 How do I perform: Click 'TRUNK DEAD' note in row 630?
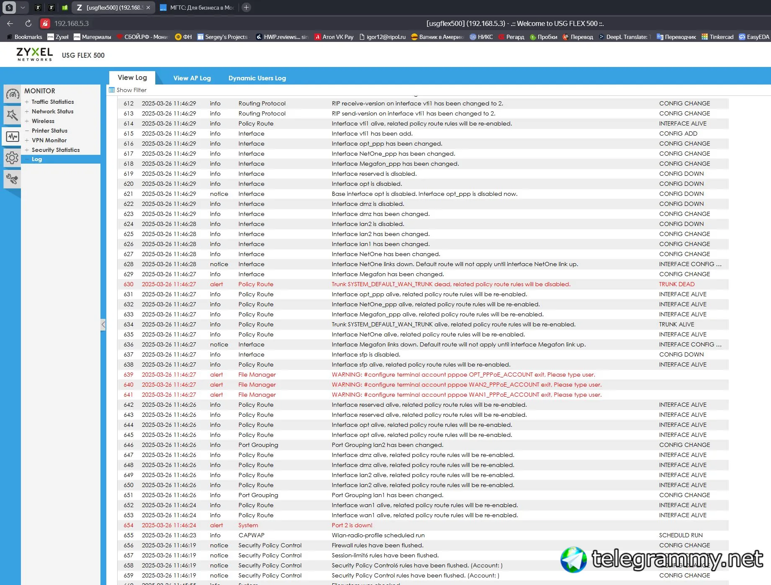pyautogui.click(x=676, y=284)
